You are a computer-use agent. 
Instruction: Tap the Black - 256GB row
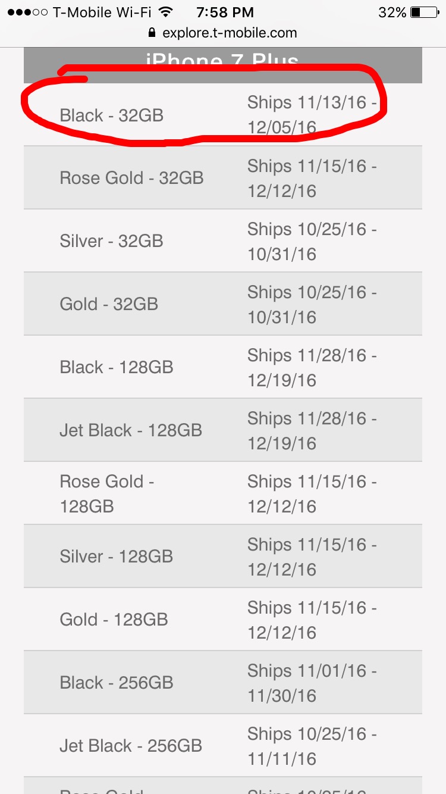(223, 683)
